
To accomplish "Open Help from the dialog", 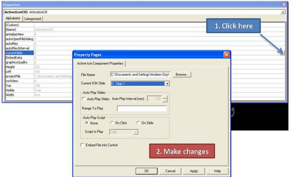I will 217,171.
